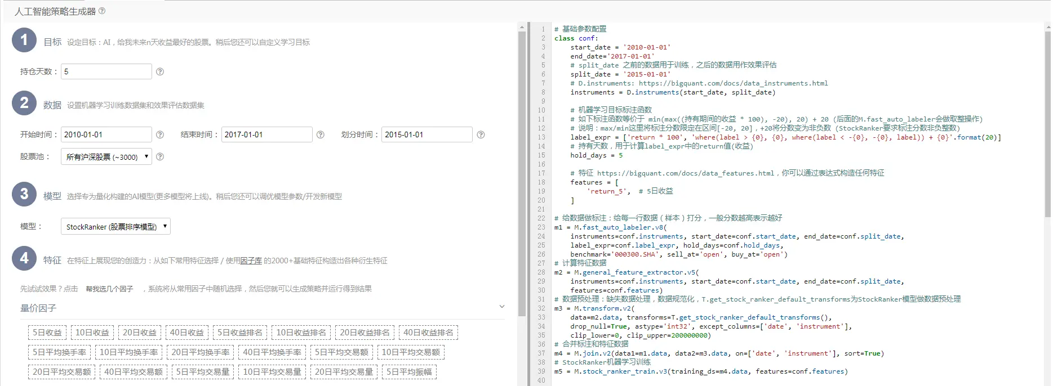Focus the 划分时间 date input
The image size is (1053, 386).
427,134
